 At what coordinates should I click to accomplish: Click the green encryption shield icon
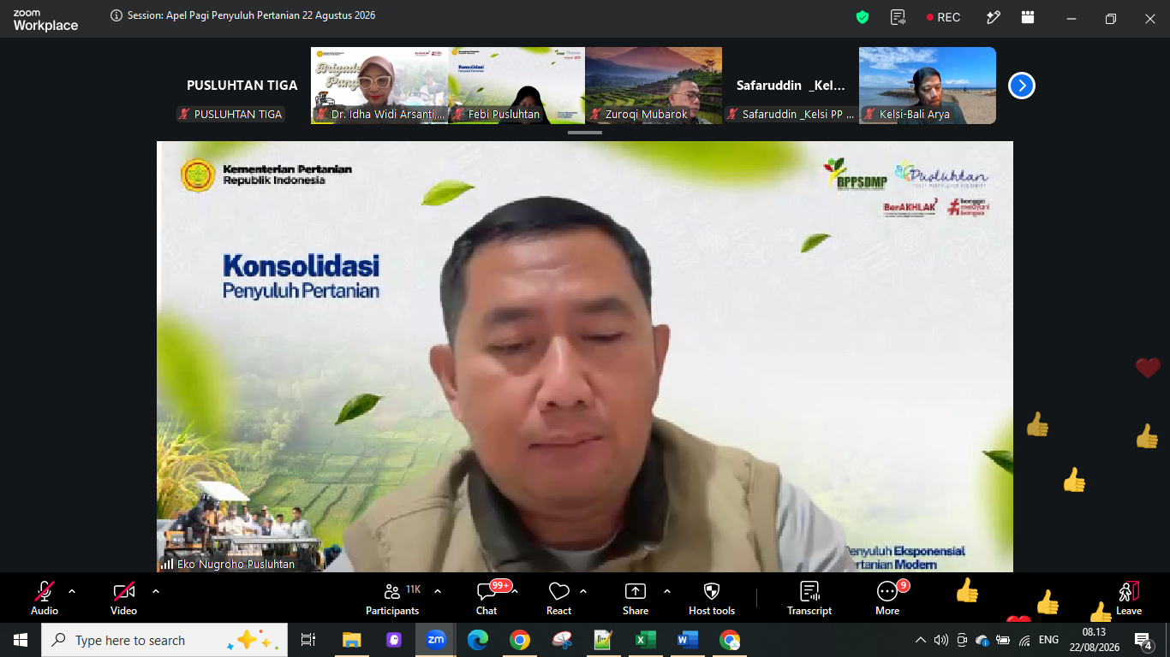coord(863,17)
